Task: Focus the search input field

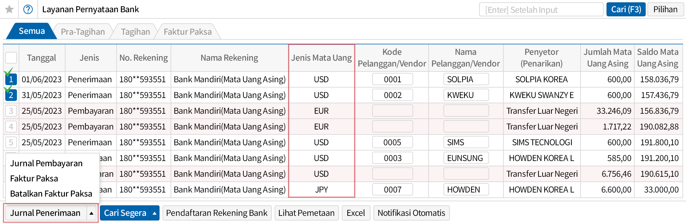Action: (x=541, y=10)
